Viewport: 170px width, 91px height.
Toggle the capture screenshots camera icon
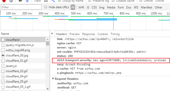point(20,1)
